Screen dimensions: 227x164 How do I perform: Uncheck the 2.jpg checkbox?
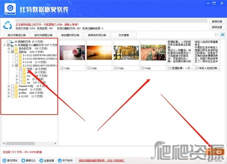(89, 68)
